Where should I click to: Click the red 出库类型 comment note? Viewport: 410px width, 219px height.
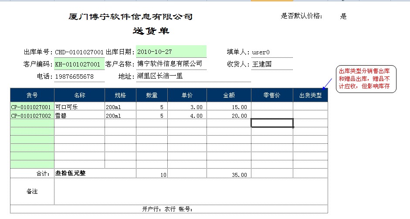point(366,79)
